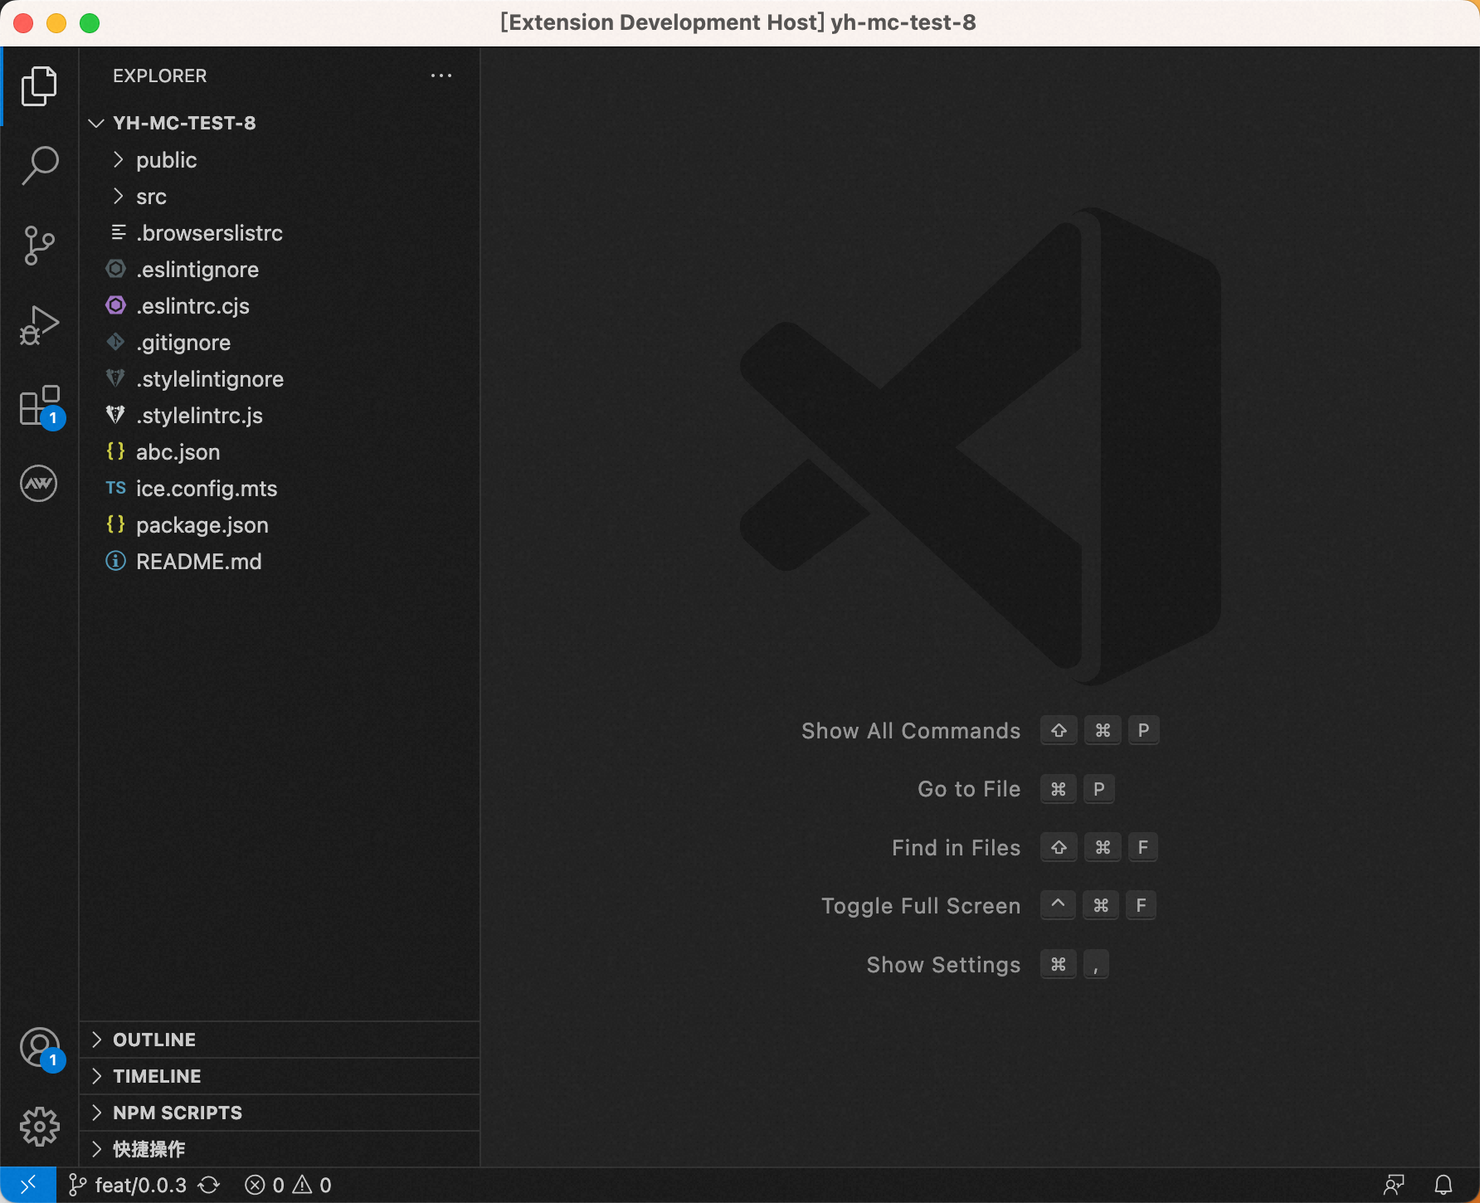
Task: Collapse the YH-MC-TEST-8 root folder
Action: pyautogui.click(x=280, y=123)
